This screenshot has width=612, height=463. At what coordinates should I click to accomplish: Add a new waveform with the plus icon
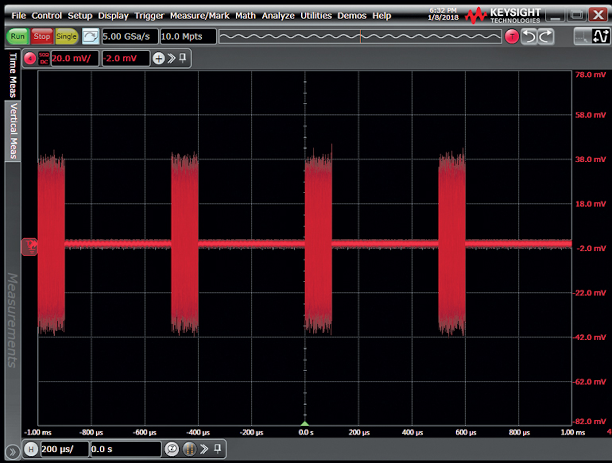159,58
